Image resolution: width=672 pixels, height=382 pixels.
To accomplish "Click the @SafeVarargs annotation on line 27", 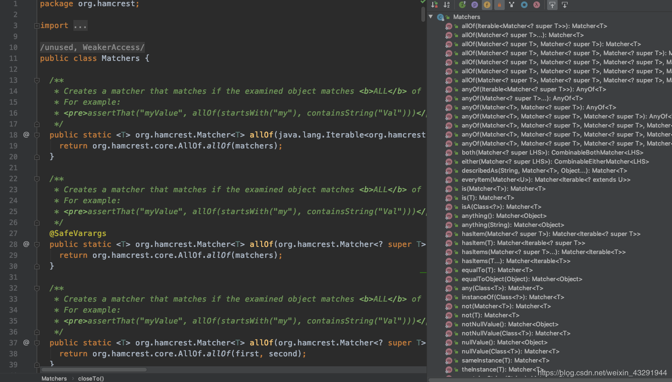I will [78, 234].
